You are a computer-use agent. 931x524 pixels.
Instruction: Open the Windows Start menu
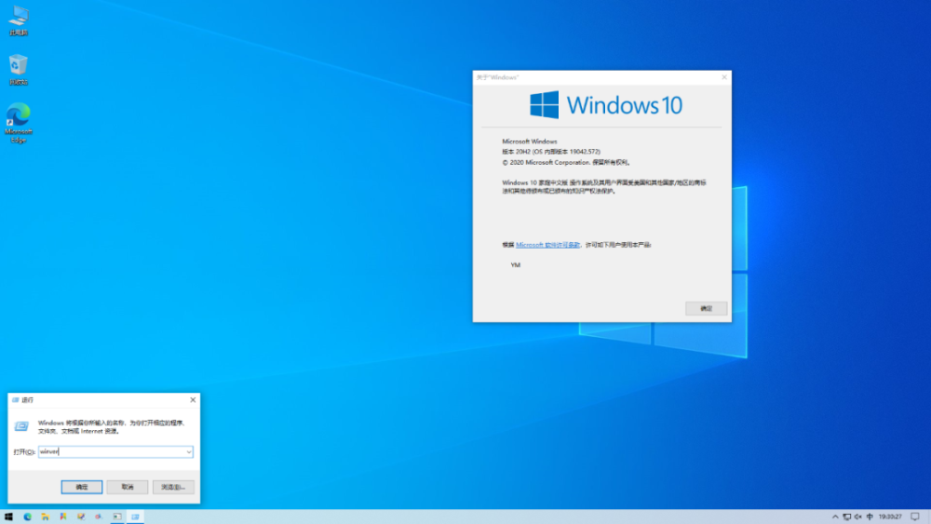[x=8, y=517]
